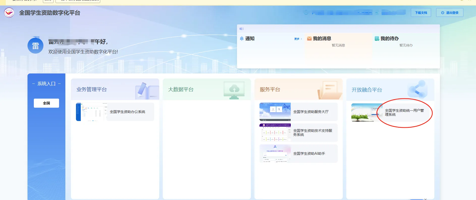Open 全国学生资助AI助手 thumbnail
This screenshot has width=476, height=200.
point(275,153)
